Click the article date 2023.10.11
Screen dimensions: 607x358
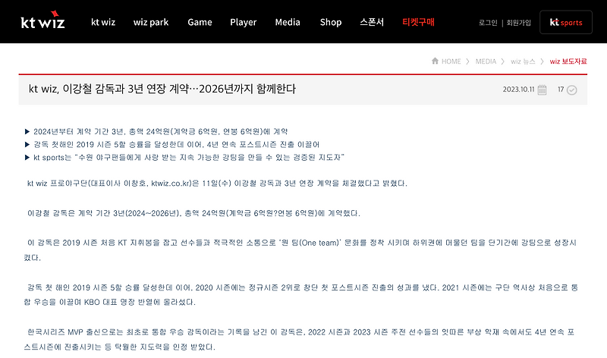[518, 89]
